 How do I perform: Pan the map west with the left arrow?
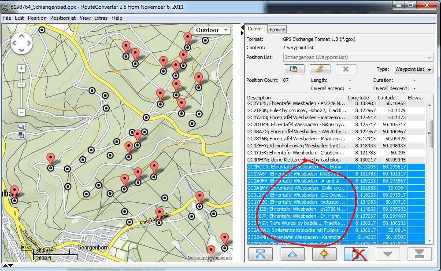click(x=15, y=43)
